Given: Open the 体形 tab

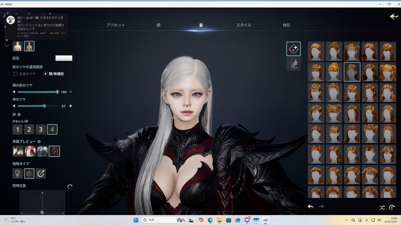Looking at the screenshot, I should (286, 25).
